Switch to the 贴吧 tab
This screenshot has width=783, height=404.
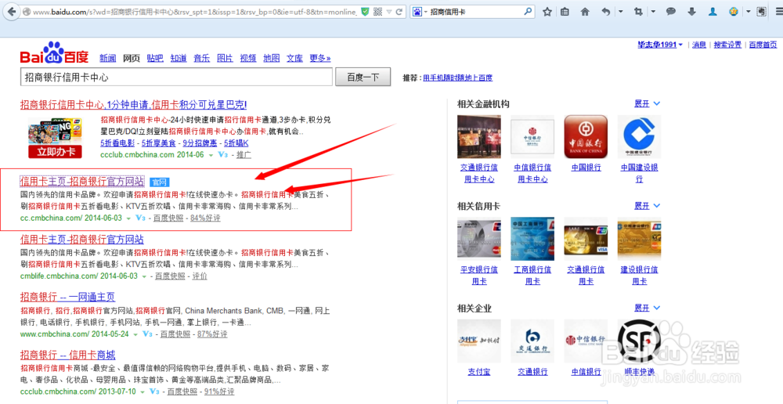pyautogui.click(x=155, y=58)
